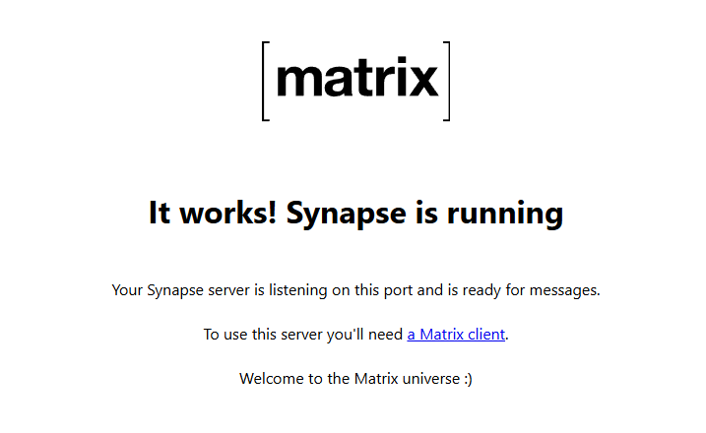Click the left bracket of the logo
Screen dimensions: 706x433
pyautogui.click(x=265, y=81)
